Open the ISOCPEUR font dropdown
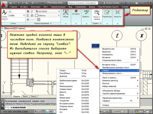This screenshot has width=153, height=114. [x=59, y=11]
